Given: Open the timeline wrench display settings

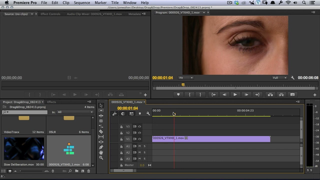Looking at the screenshot, I should point(148,114).
